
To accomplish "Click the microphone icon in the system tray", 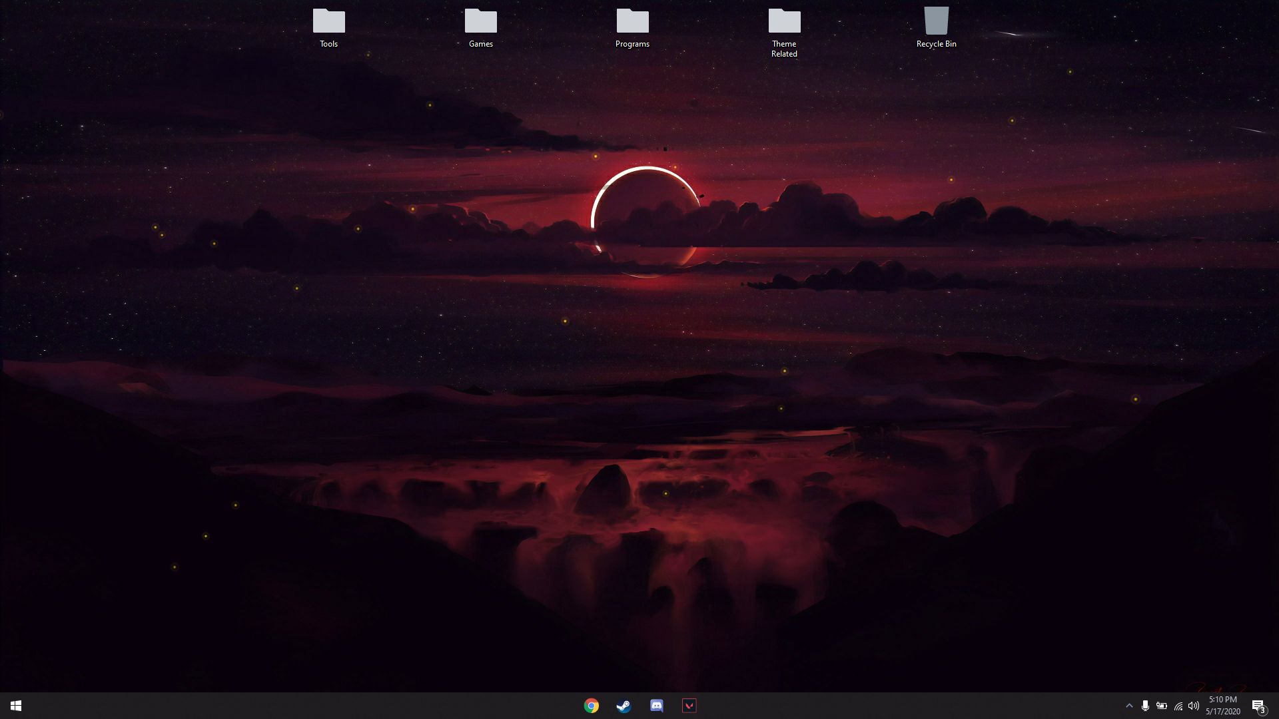I will click(1145, 706).
